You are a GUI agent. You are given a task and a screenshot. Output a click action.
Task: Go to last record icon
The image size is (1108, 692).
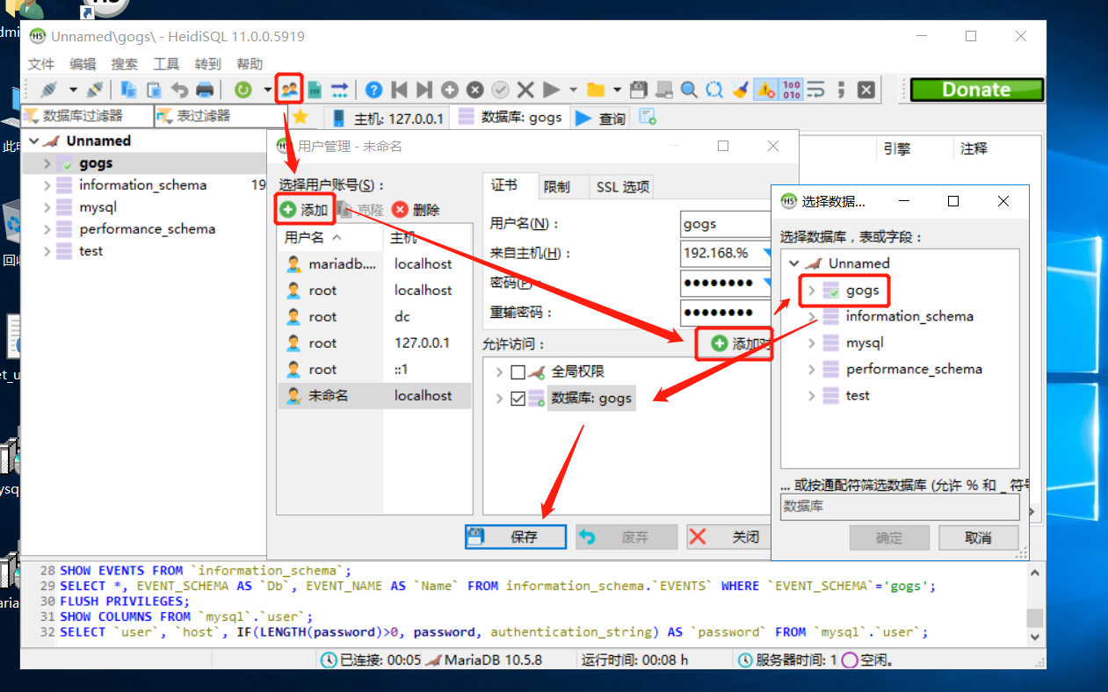(424, 89)
